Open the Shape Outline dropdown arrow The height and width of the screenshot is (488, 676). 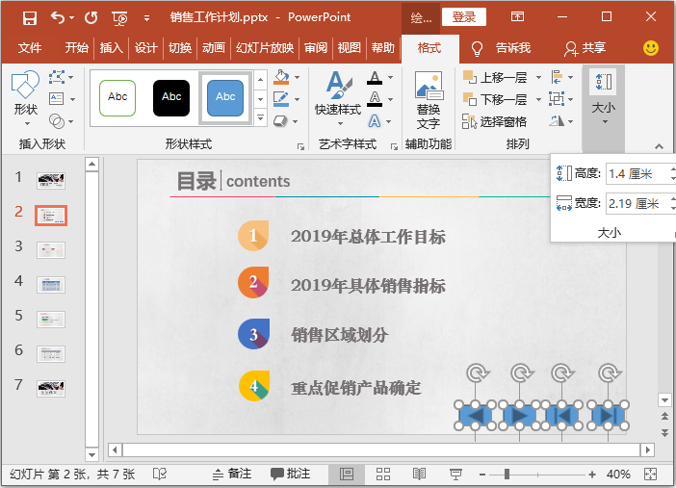click(x=297, y=99)
